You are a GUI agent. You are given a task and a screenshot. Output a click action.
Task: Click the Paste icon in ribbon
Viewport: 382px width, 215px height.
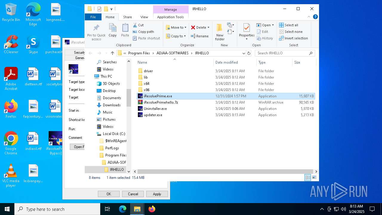125,30
